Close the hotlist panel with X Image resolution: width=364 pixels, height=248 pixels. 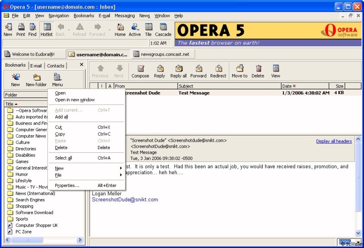81,64
